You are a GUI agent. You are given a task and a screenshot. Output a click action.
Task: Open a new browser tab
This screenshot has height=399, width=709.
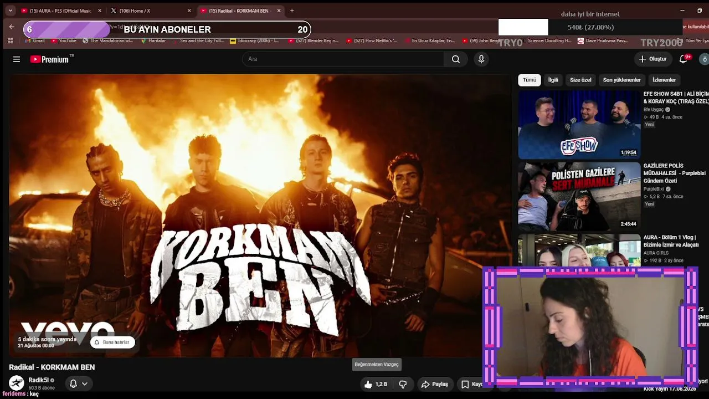coord(292,11)
